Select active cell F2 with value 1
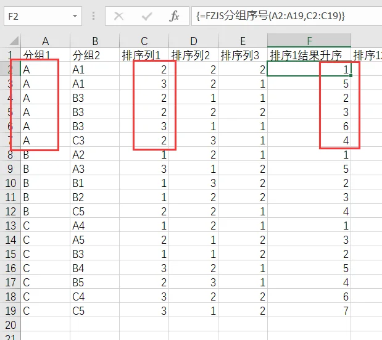This screenshot has width=382, height=340. (309, 69)
